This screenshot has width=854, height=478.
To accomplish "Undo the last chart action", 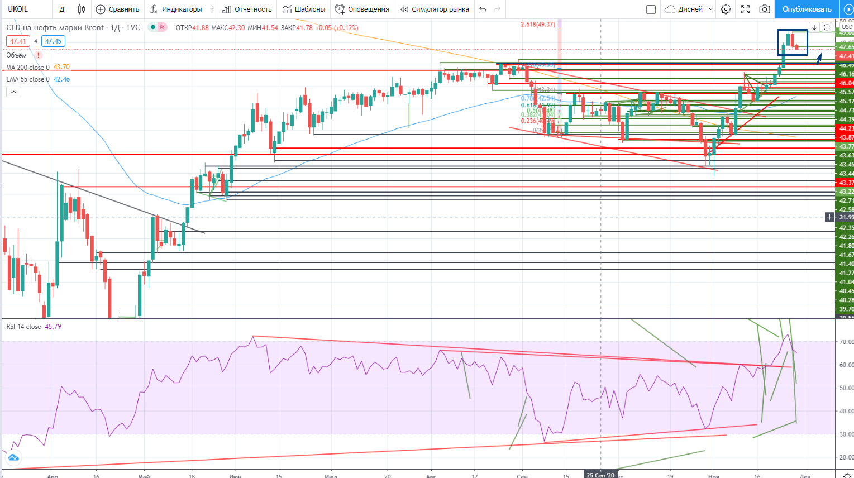I will 483,9.
